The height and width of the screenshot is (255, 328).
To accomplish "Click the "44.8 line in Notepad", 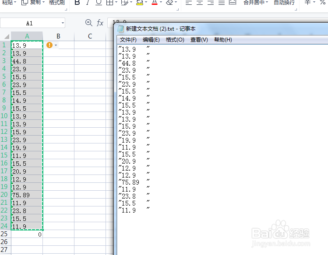I will click(134, 63).
